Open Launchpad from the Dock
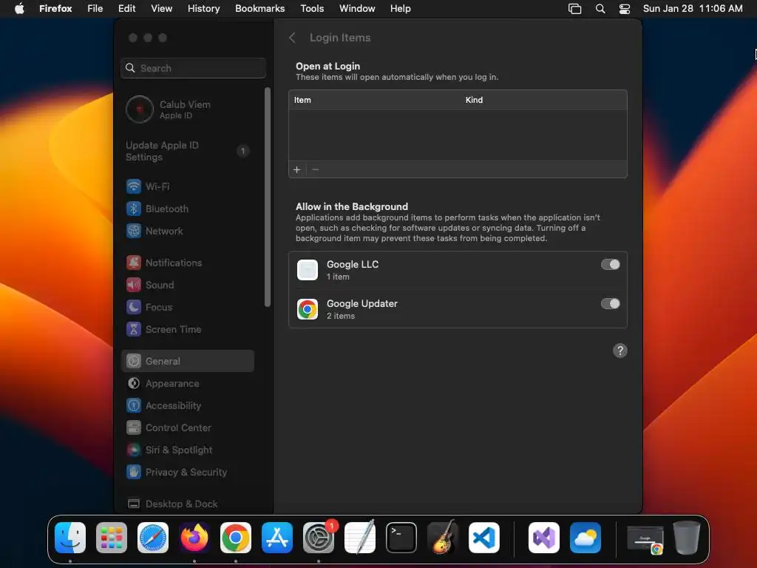This screenshot has height=568, width=757. coord(112,538)
